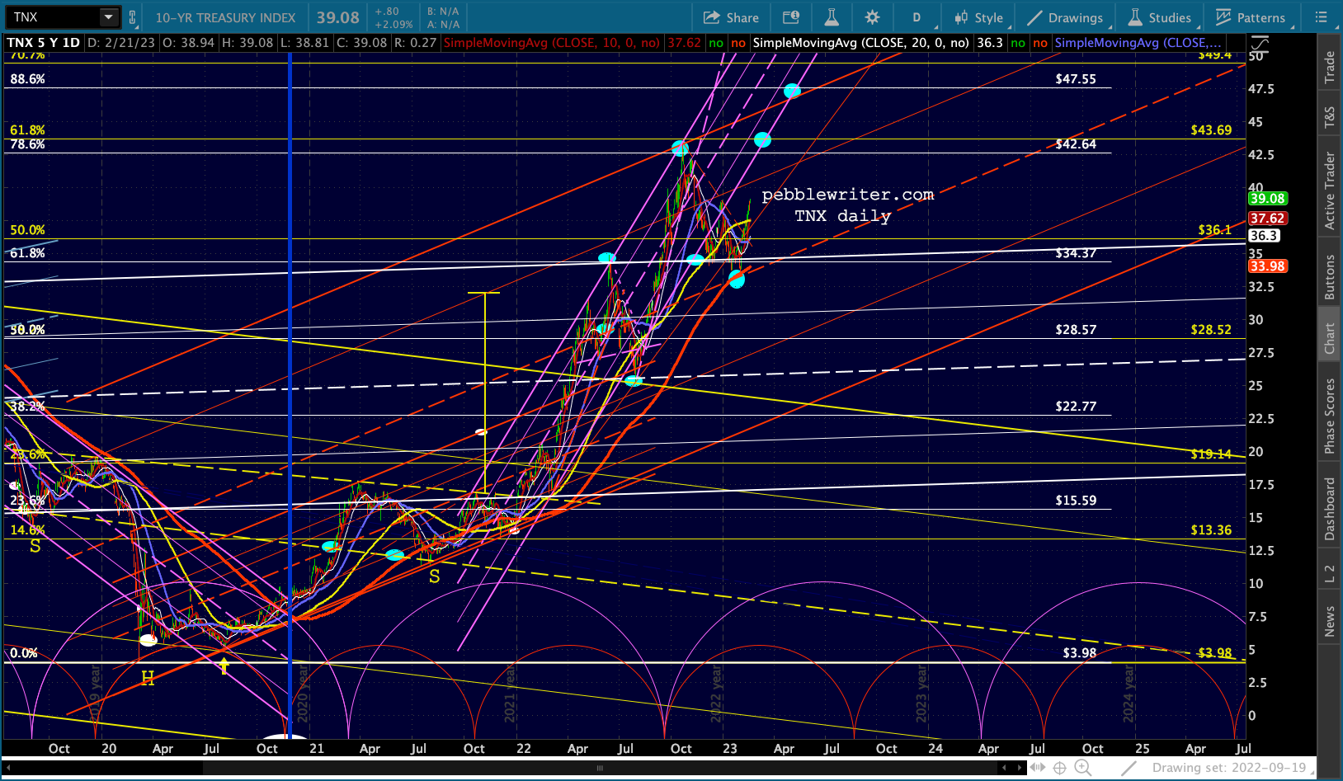Zoom in using magnifier plus icon
1343x781 pixels.
pos(1082,768)
